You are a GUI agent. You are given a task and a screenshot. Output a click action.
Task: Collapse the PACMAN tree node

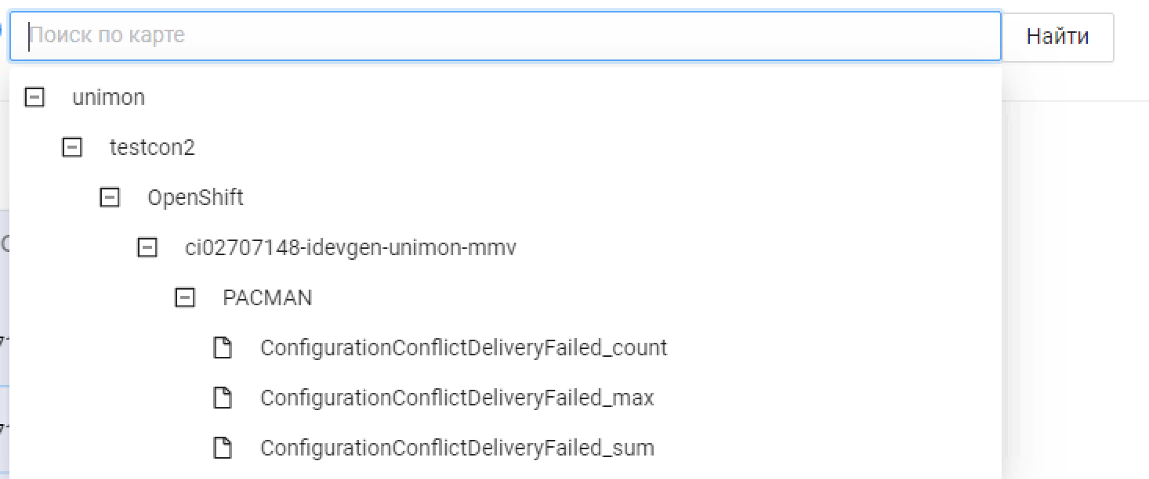tap(185, 297)
